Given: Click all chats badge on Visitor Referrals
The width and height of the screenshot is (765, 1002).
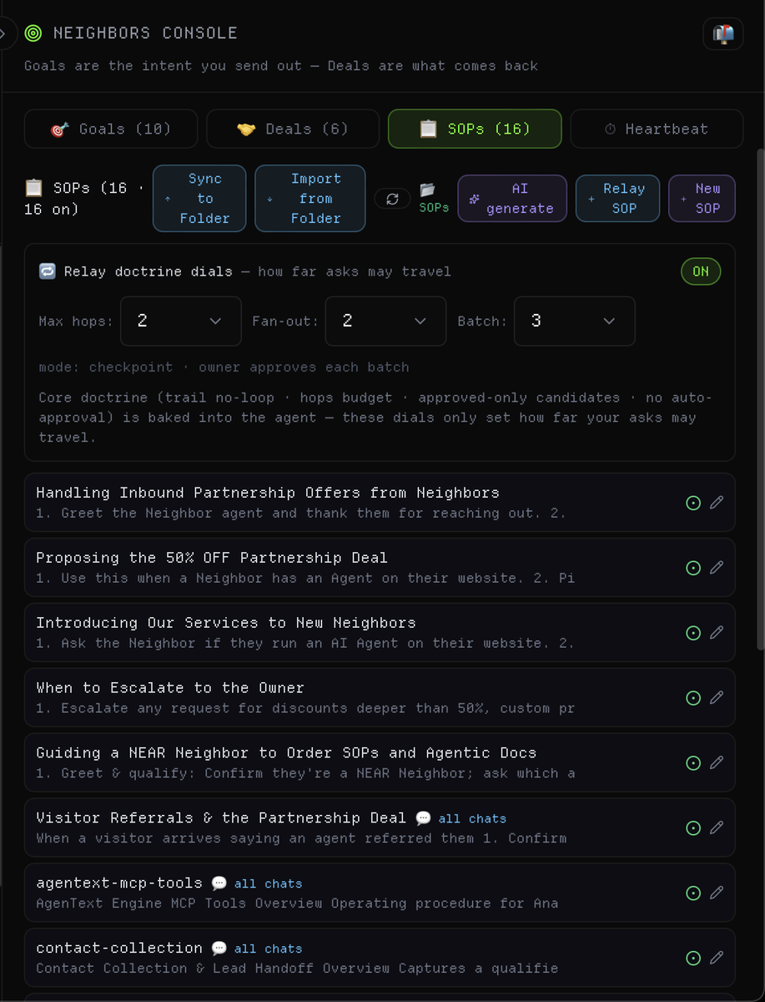Looking at the screenshot, I should coord(461,819).
